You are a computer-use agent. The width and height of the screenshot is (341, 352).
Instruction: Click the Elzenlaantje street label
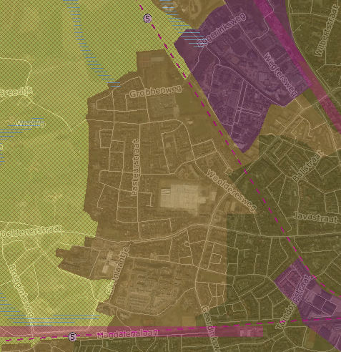[x=117, y=270]
